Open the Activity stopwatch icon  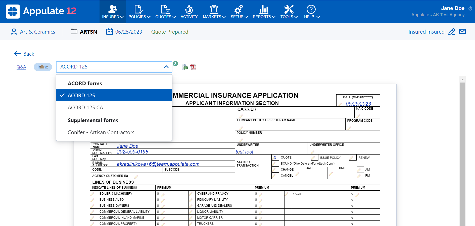189,9
